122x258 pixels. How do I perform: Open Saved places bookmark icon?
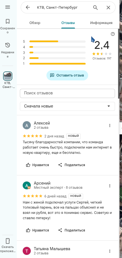[8, 21]
